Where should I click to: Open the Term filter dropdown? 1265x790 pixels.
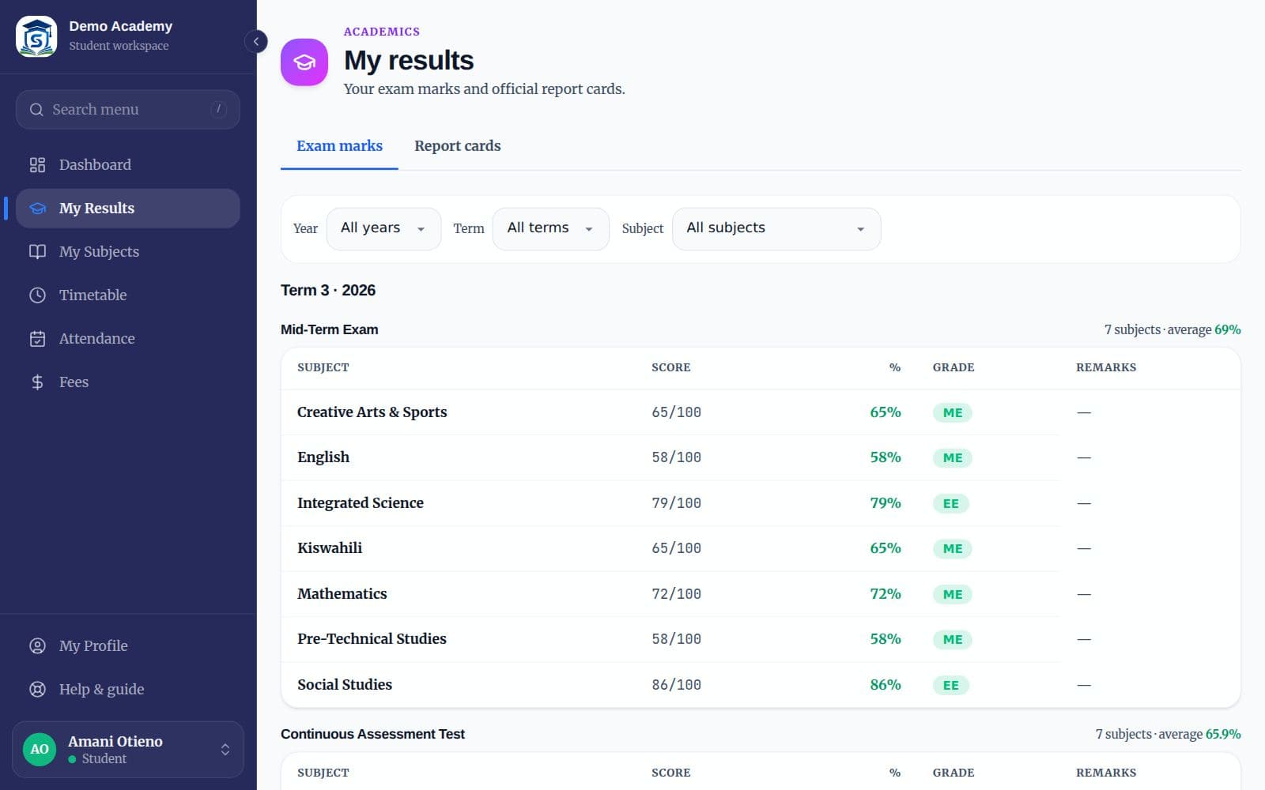point(550,228)
